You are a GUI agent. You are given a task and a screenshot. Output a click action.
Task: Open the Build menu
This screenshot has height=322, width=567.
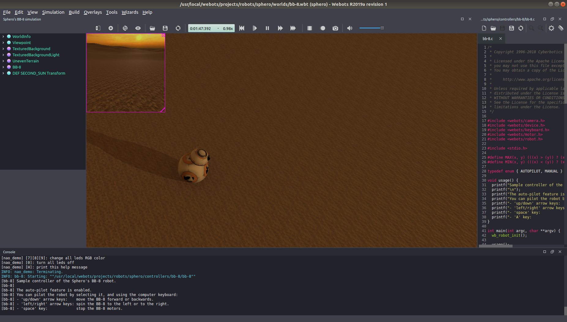pyautogui.click(x=74, y=12)
